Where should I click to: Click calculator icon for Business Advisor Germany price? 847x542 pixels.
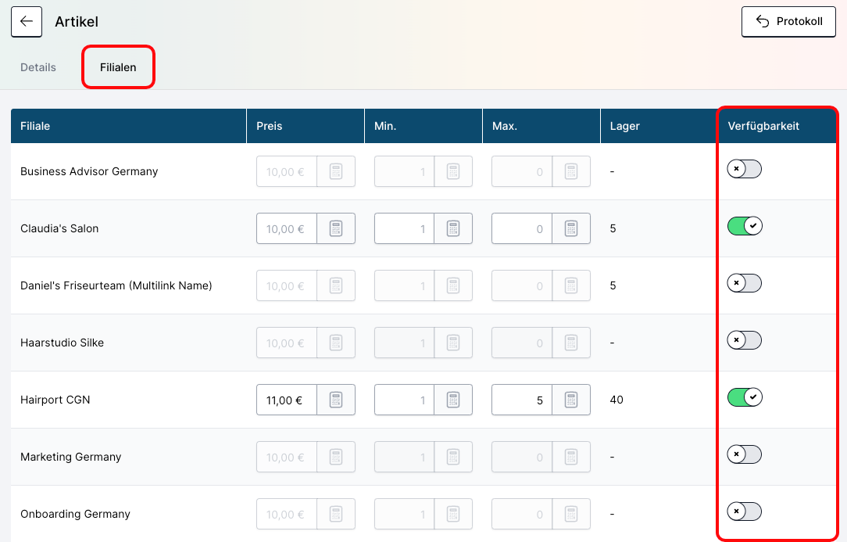(x=336, y=172)
